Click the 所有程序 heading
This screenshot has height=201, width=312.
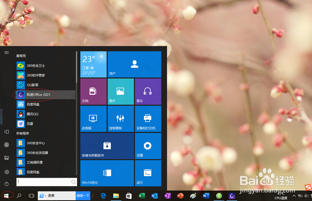pyautogui.click(x=23, y=133)
